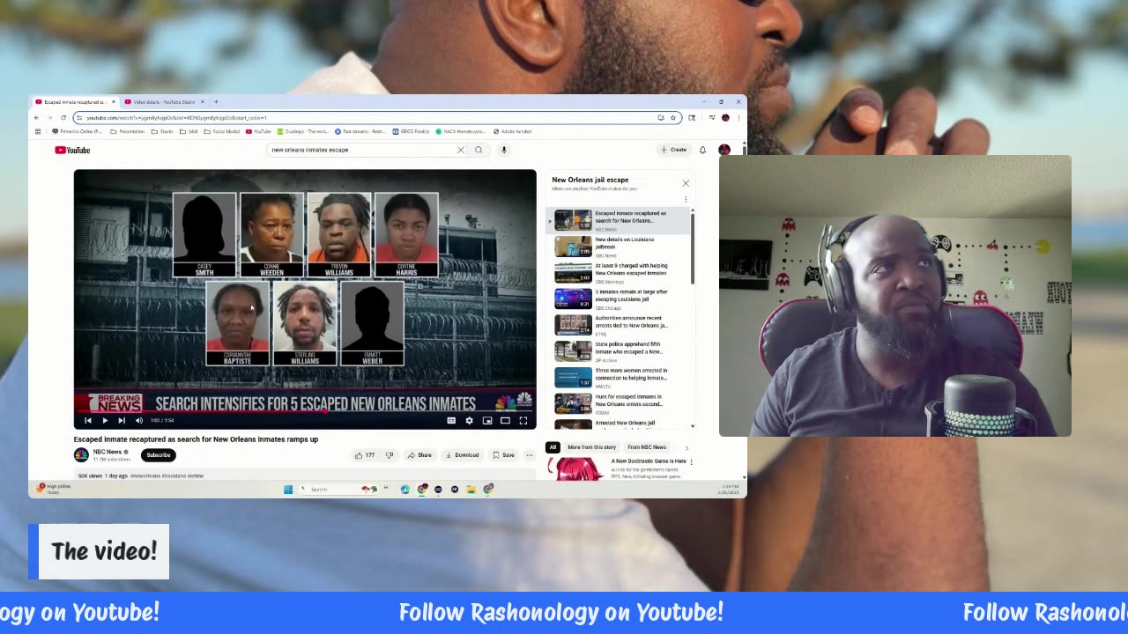Viewport: 1128px width, 634px height.
Task: Open Chrome apps grid in bookmarks bar
Action: pos(37,131)
